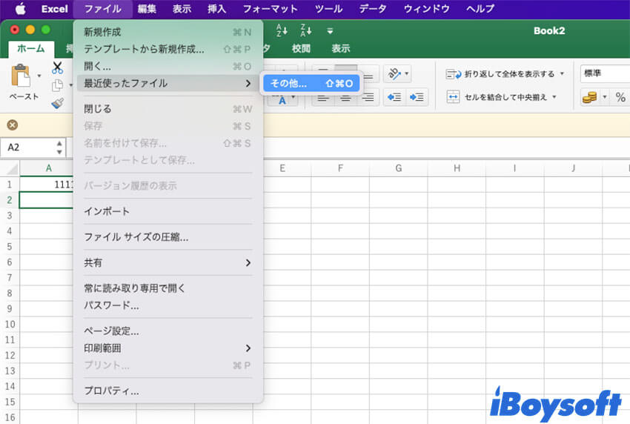Viewport: 630px width, 424px height.
Task: Open the 表示 menu in menu bar
Action: point(182,9)
